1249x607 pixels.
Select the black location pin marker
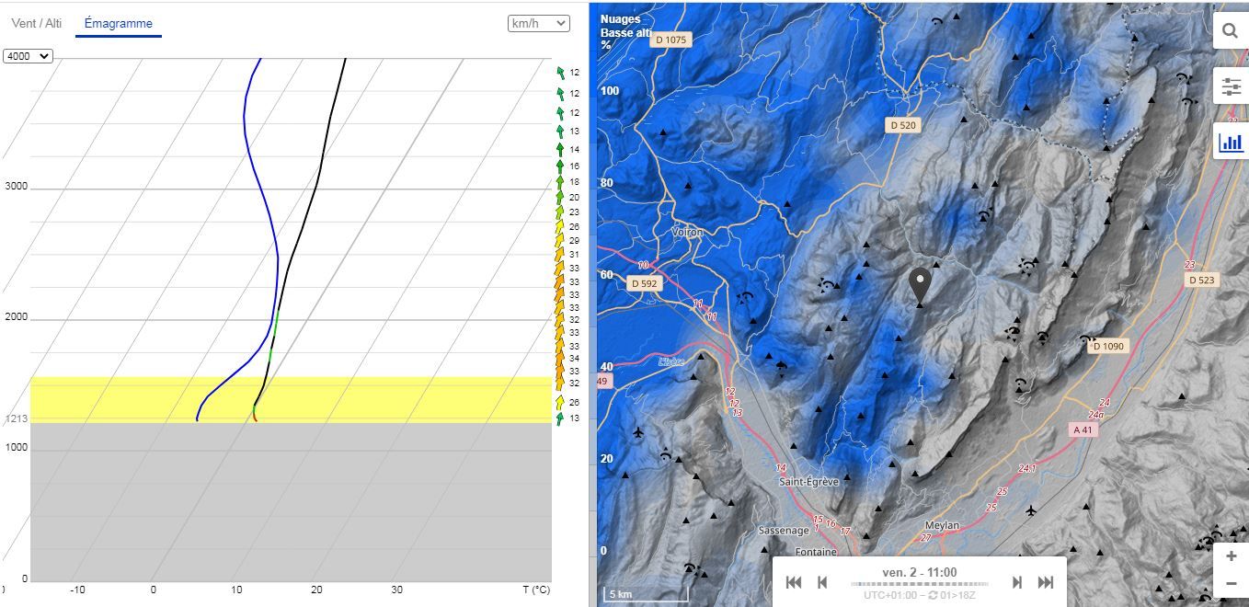tap(920, 286)
